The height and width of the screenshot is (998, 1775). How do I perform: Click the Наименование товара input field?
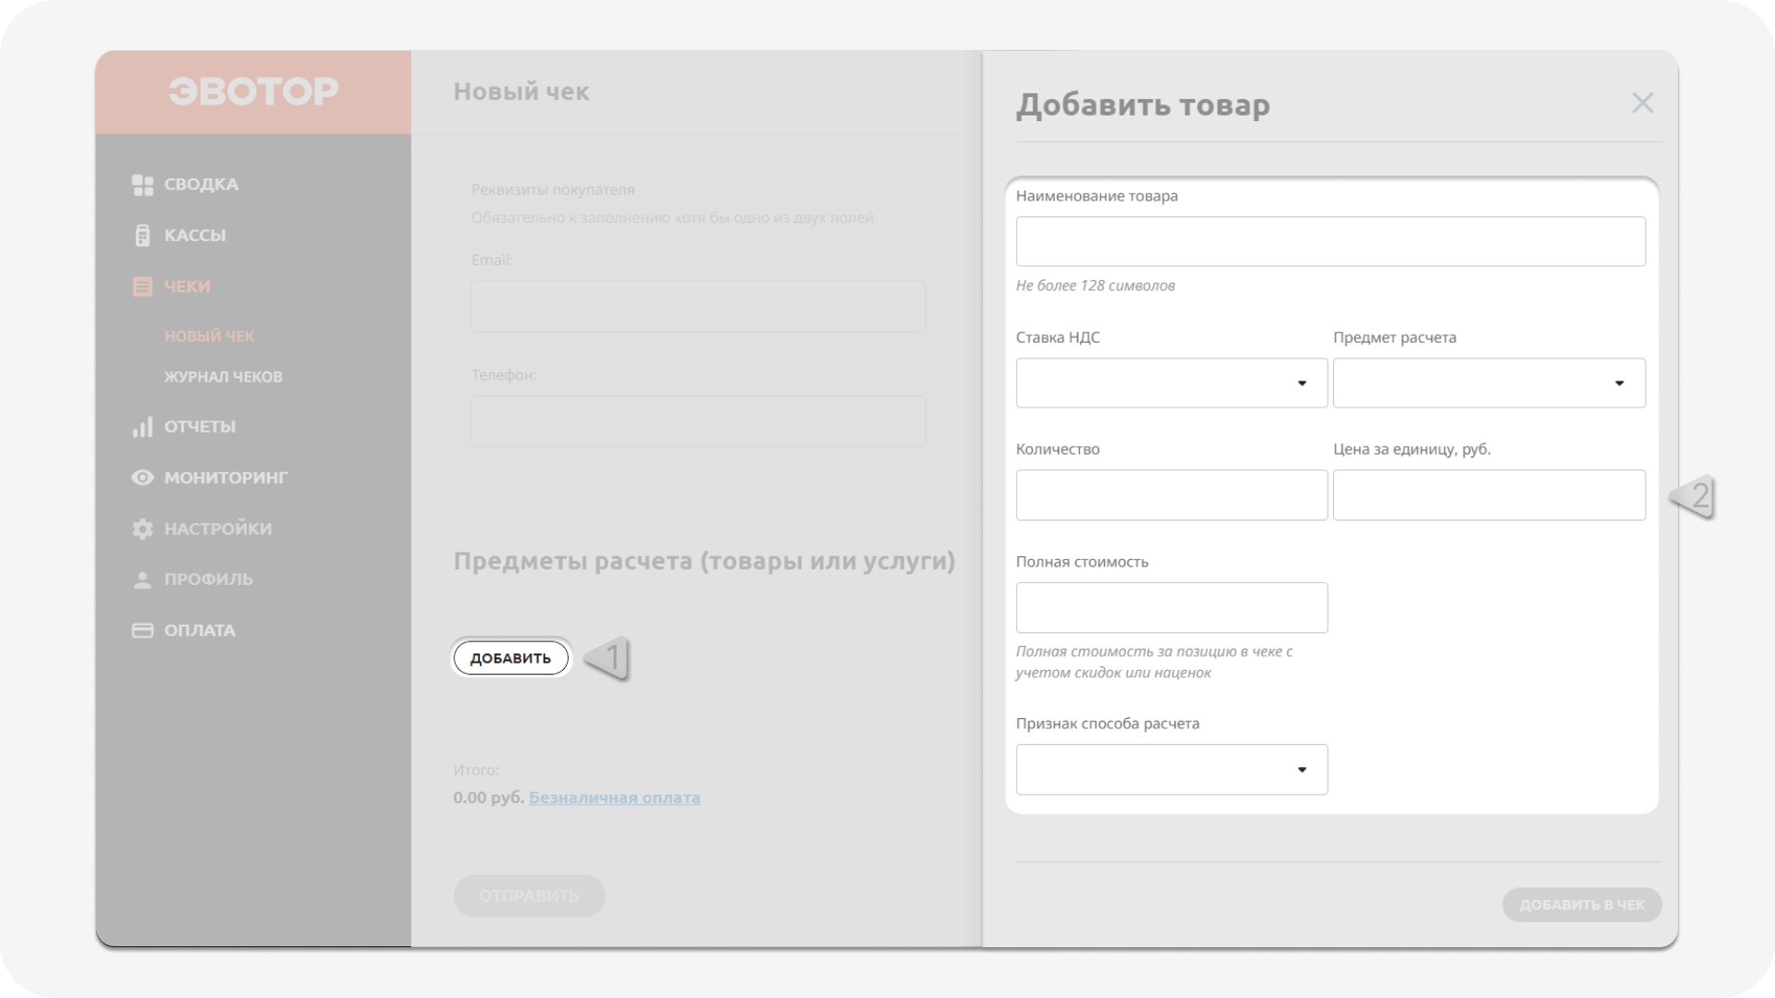[1329, 241]
